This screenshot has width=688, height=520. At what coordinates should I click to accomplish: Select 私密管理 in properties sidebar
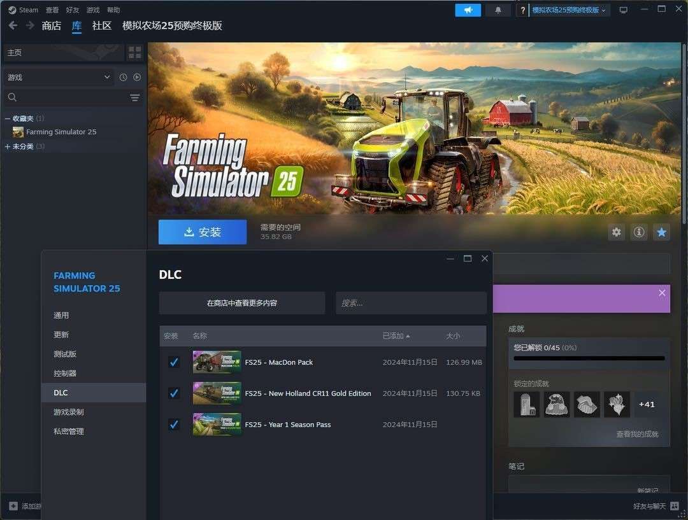click(x=94, y=432)
